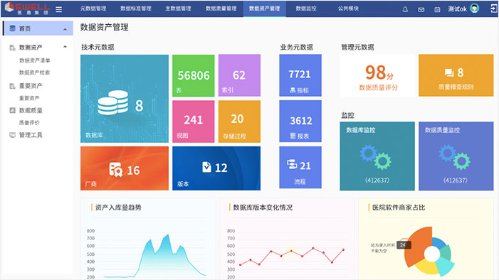Click the 重要资产 sidebar icon
The image size is (499, 280).
point(12,86)
